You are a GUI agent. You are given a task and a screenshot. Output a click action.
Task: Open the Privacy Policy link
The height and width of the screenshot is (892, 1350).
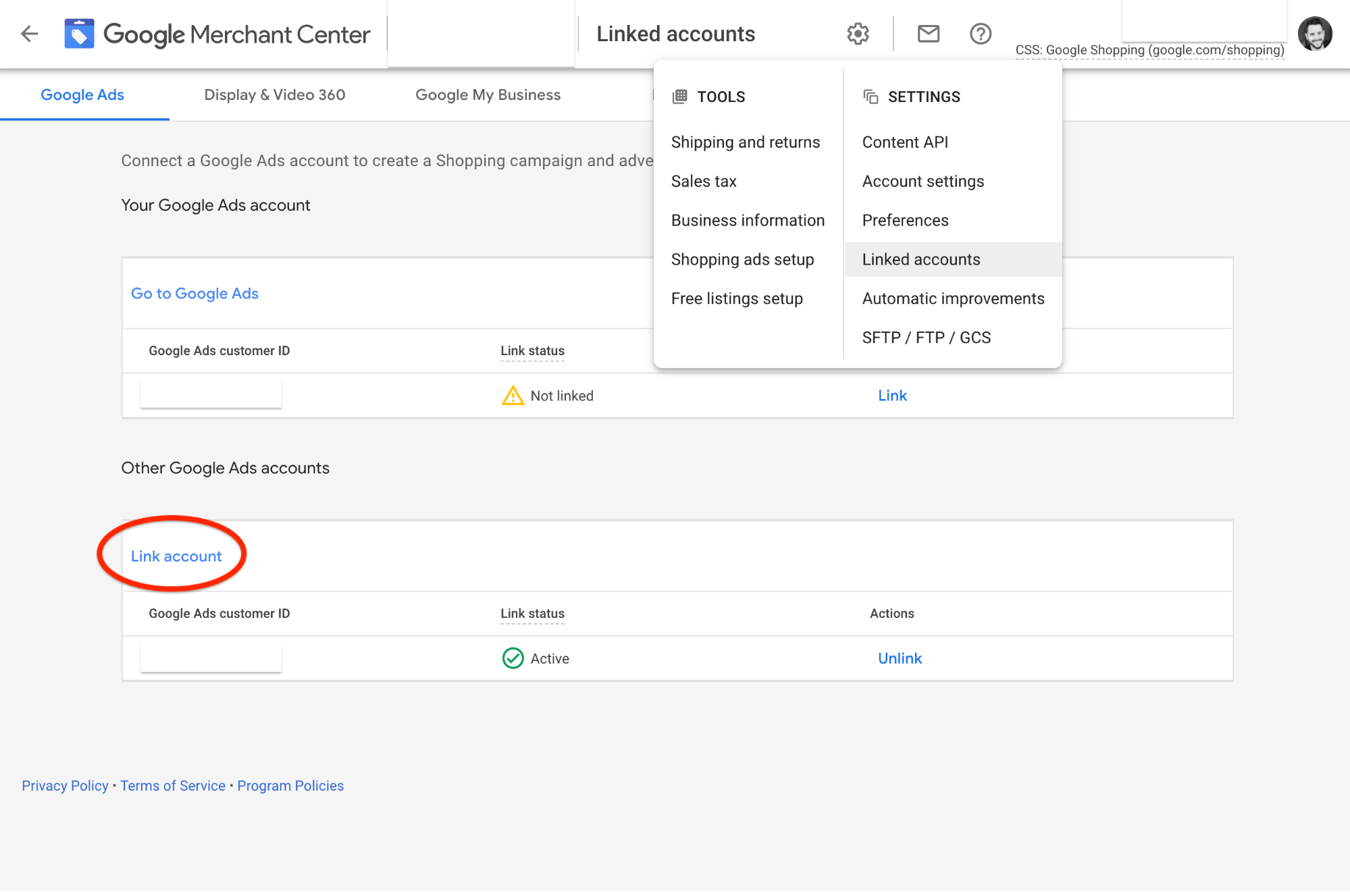(x=65, y=785)
